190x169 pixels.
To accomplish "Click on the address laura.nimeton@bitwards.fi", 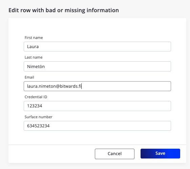I will click(x=54, y=86).
